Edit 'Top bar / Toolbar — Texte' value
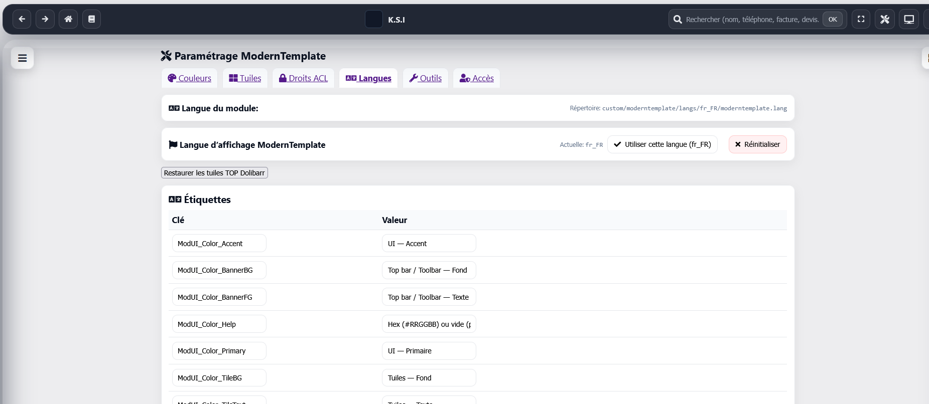This screenshot has height=404, width=929. point(429,297)
